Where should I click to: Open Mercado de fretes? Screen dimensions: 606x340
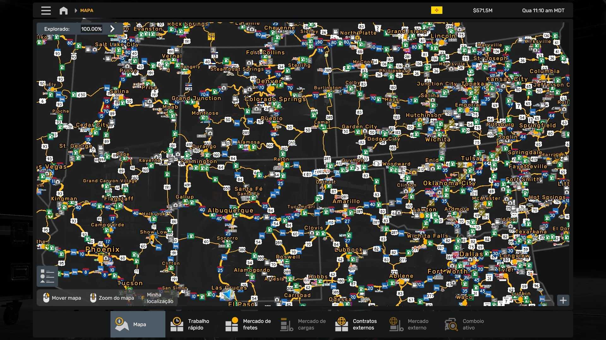248,324
